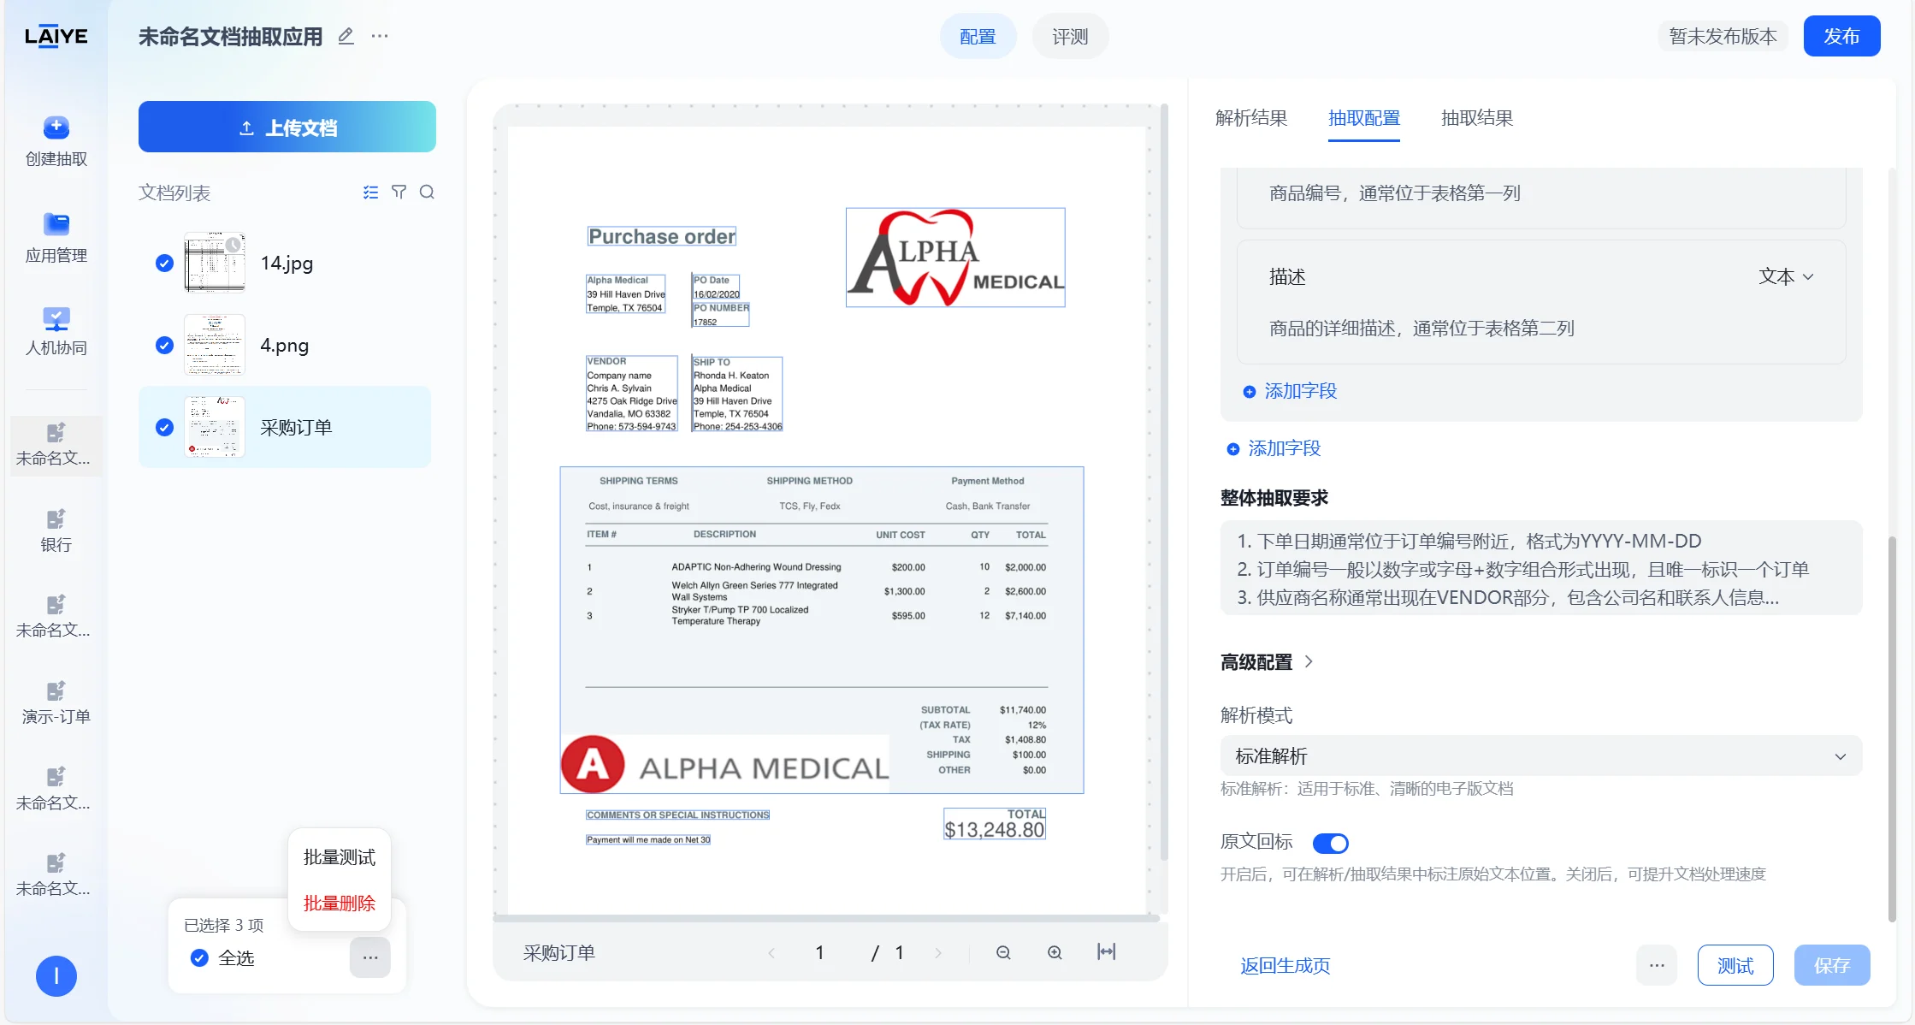
Task: Open the 抽取结果 tab
Action: 1477,118
